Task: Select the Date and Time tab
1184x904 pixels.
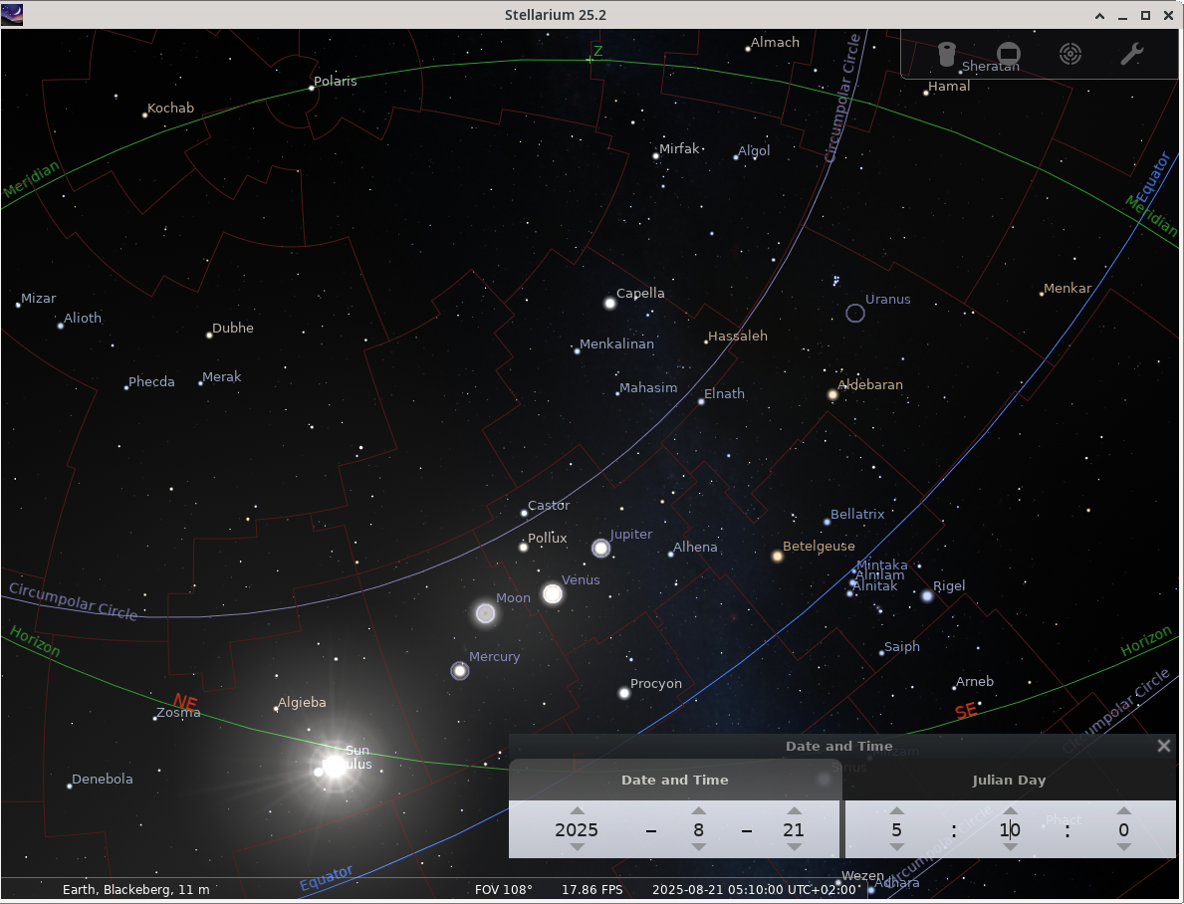Action: [x=675, y=781]
